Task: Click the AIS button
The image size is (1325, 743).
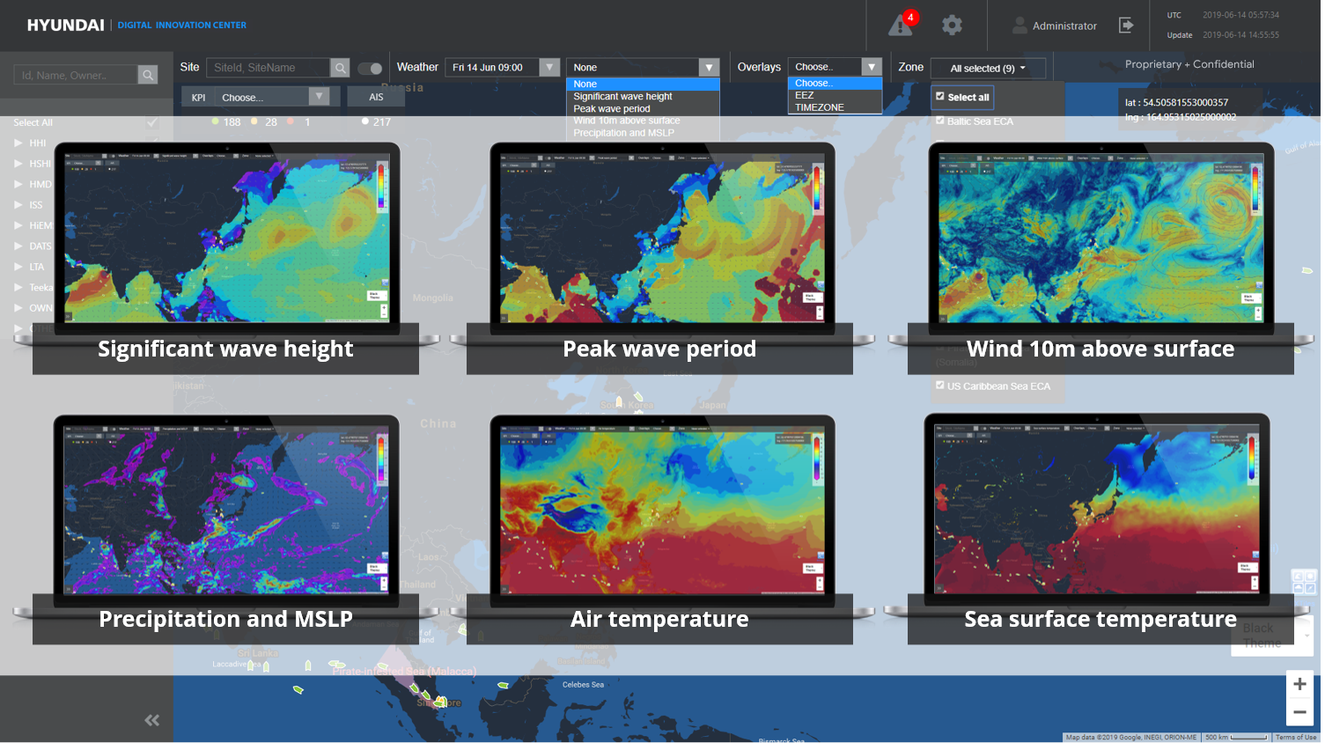Action: 376,97
